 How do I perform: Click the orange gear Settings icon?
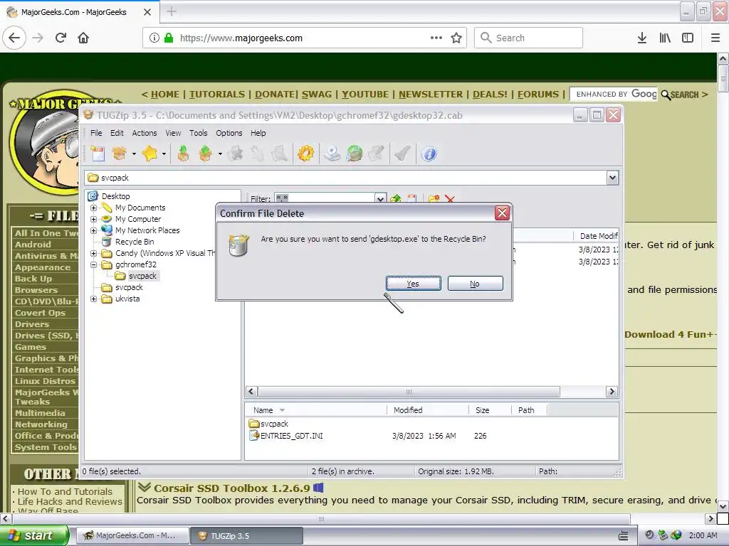pos(305,154)
